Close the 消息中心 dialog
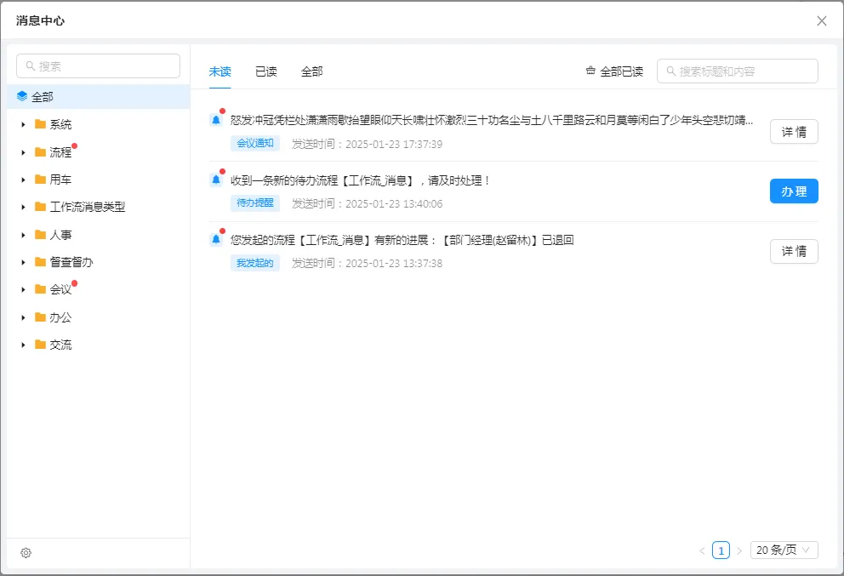 point(821,21)
